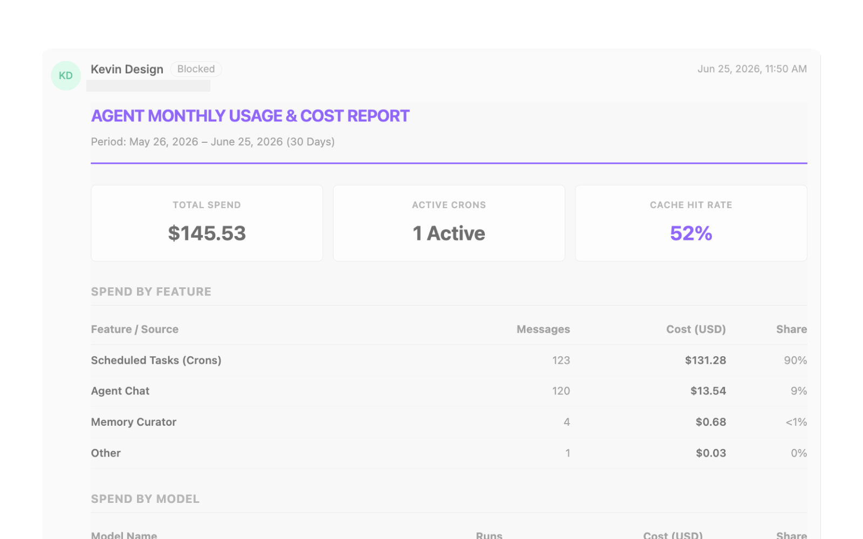Click the Cache Hit Rate card label
Image resolution: width=863 pixels, height=539 pixels.
[691, 205]
